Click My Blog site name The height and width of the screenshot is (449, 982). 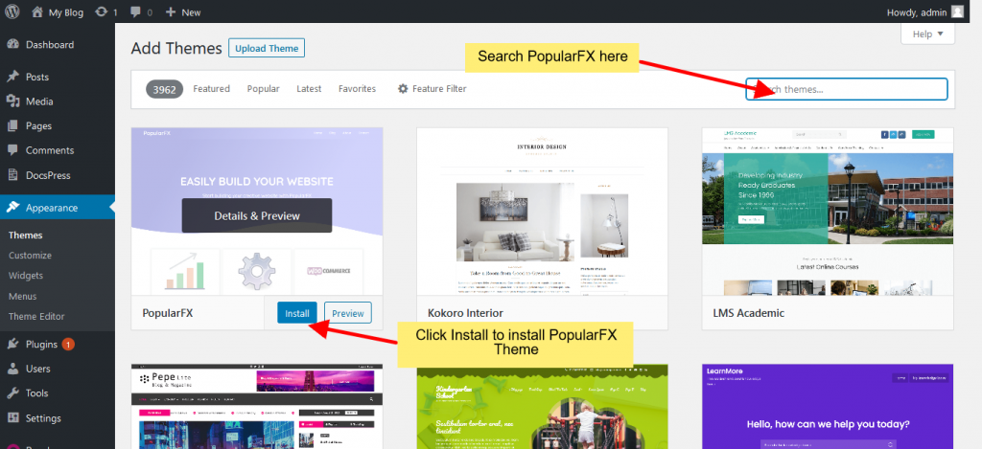pos(66,11)
